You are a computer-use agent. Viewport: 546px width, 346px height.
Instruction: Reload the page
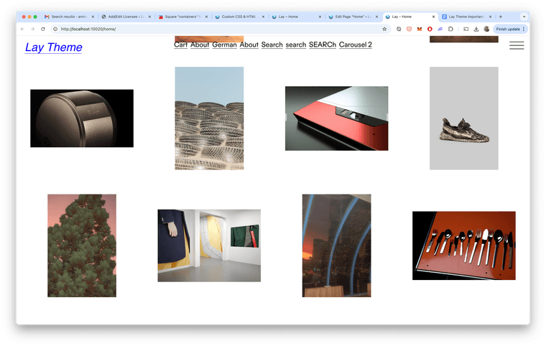pyautogui.click(x=43, y=29)
